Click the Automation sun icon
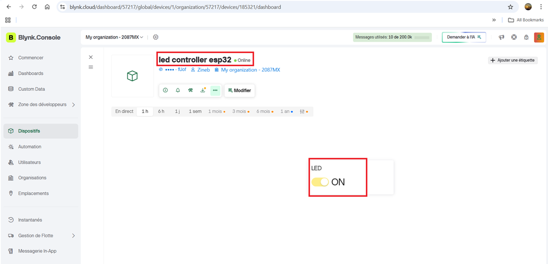 point(11,146)
